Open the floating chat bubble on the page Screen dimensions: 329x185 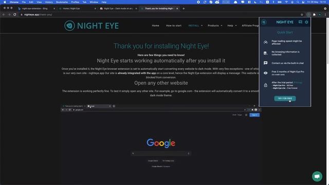(x=317, y=176)
